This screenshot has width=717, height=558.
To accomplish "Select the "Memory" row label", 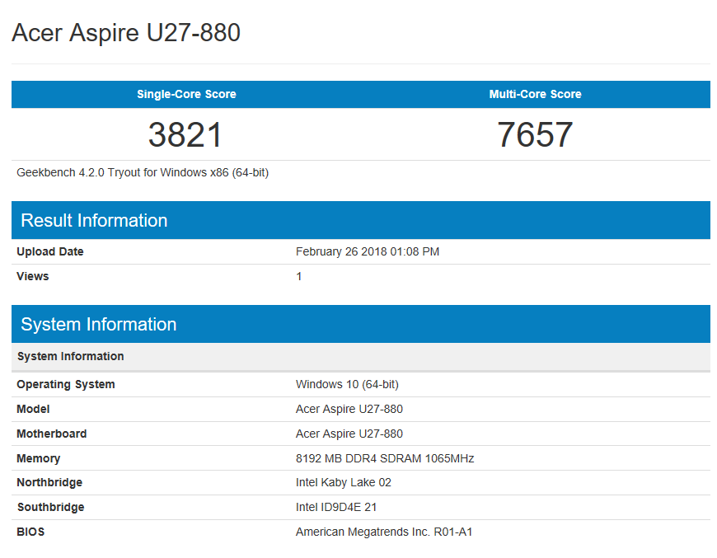I will 39,458.
